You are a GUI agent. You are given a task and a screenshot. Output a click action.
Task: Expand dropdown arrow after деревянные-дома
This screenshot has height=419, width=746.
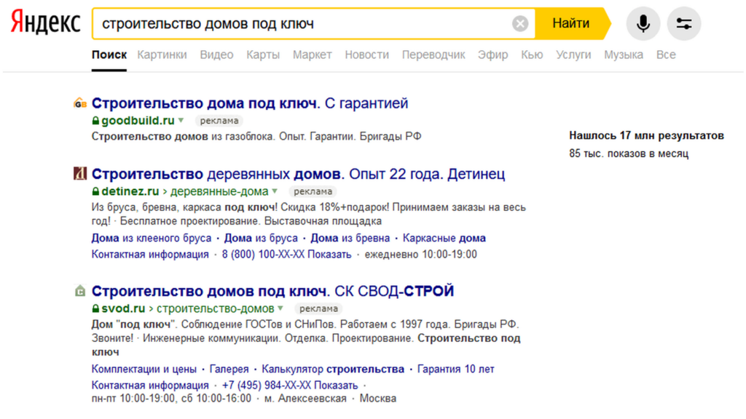[x=275, y=191]
